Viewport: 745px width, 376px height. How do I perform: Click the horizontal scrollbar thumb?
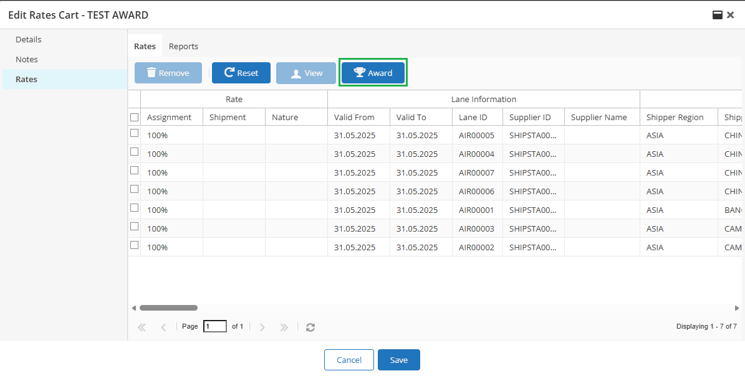(x=169, y=308)
